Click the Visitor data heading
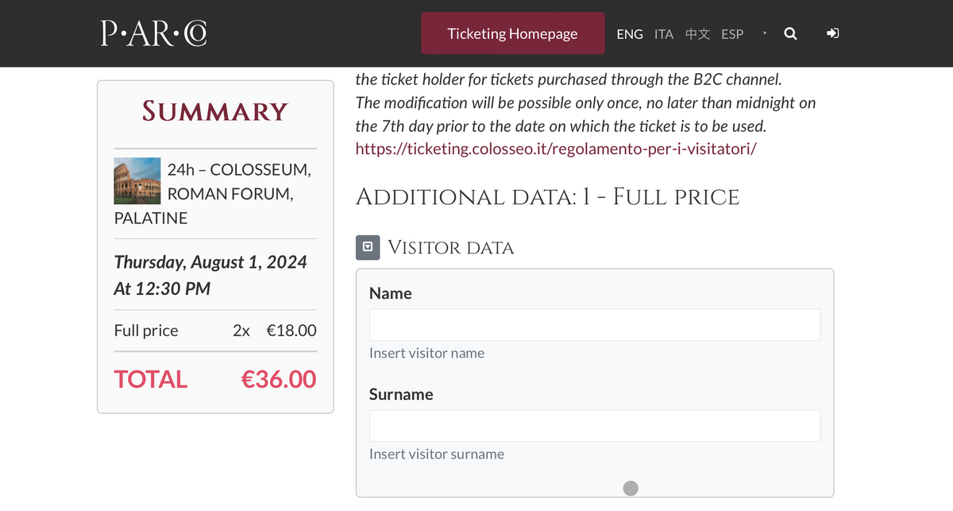 (450, 248)
